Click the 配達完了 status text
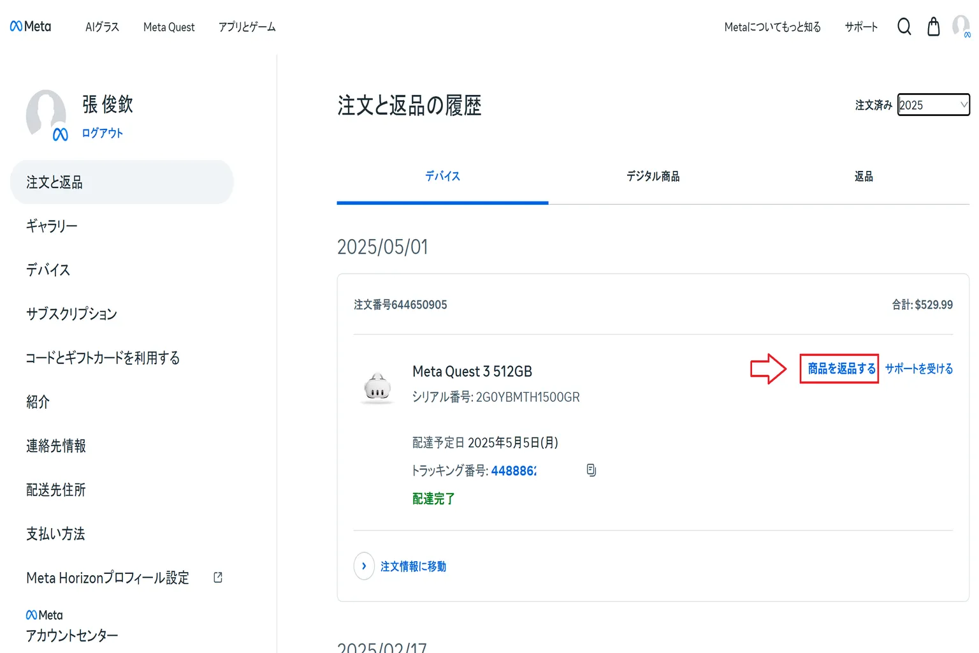The height and width of the screenshot is (653, 979). [433, 499]
